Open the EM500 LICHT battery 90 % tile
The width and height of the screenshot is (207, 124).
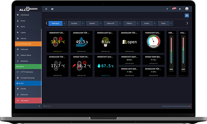click(x=129, y=72)
